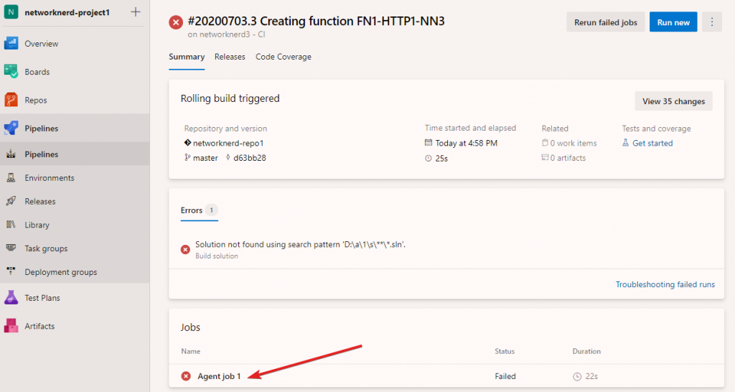Switch to the Releases tab

click(x=230, y=57)
